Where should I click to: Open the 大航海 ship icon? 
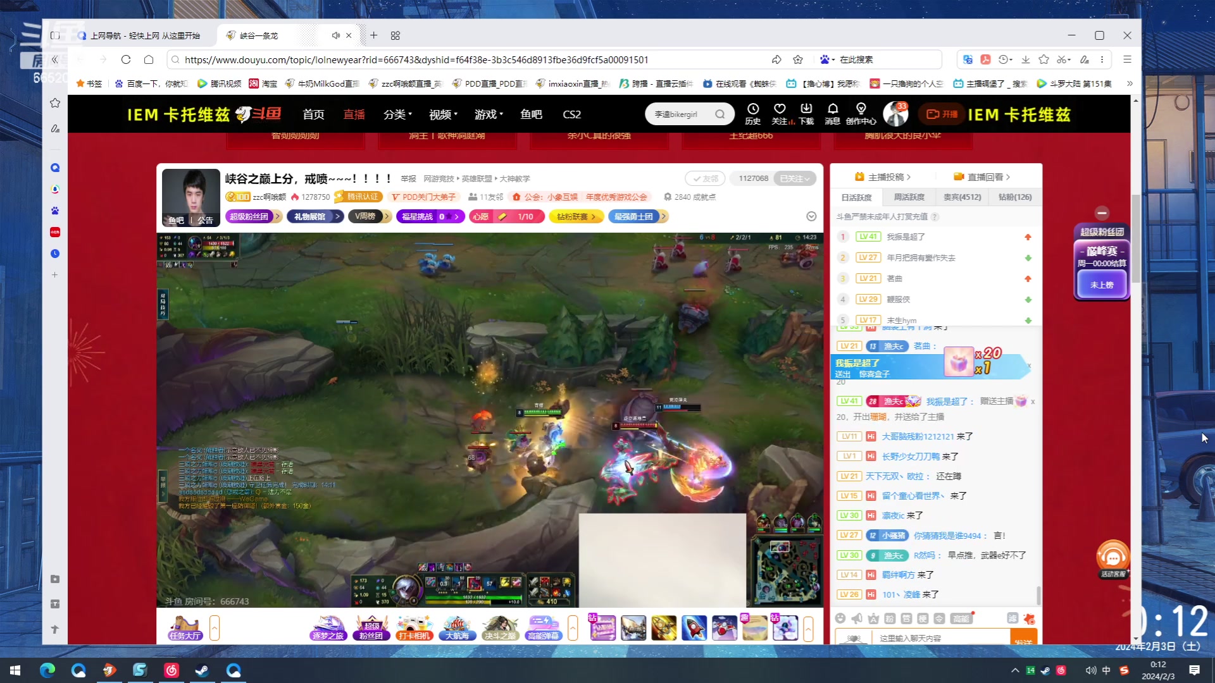457,627
